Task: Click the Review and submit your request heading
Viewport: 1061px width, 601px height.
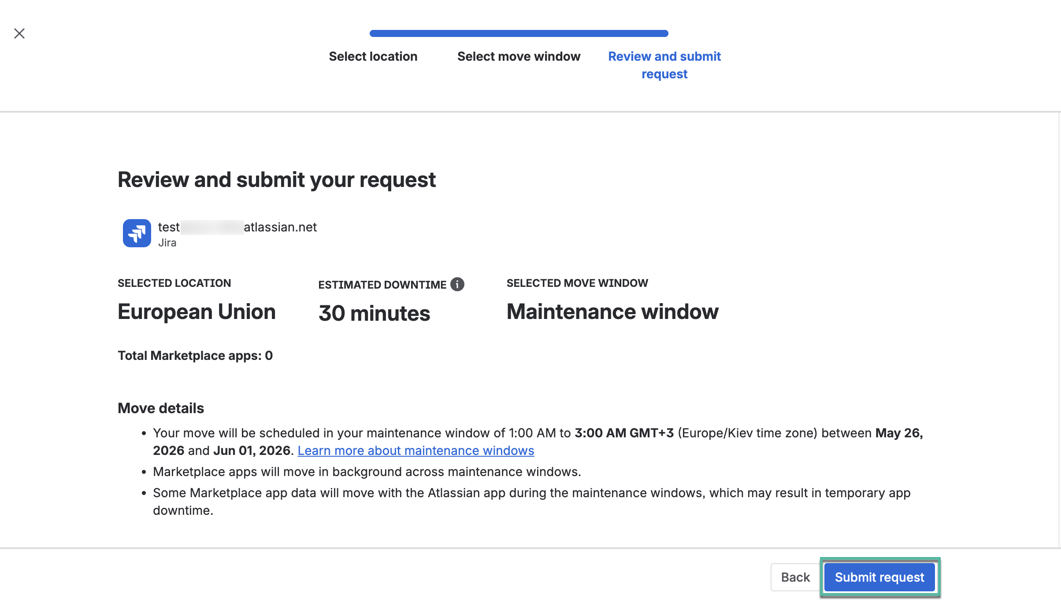Action: coord(277,180)
